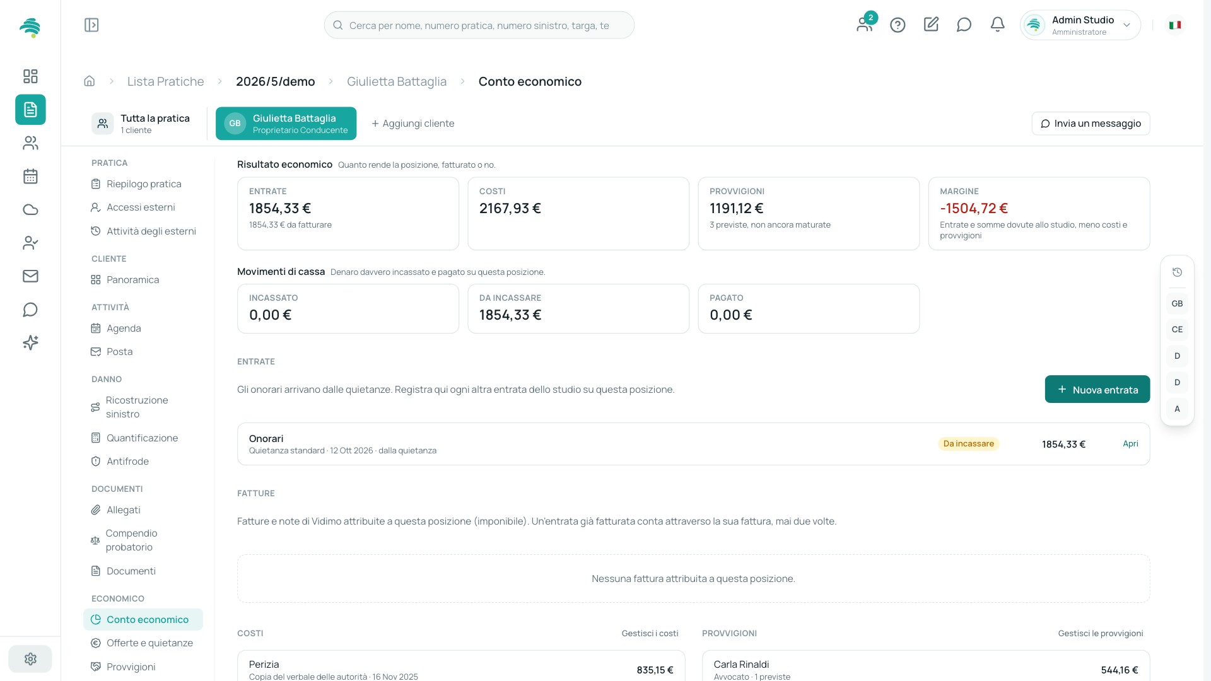Open the cloud storage icon in sidebar
Image resolution: width=1211 pixels, height=681 pixels.
(30, 210)
